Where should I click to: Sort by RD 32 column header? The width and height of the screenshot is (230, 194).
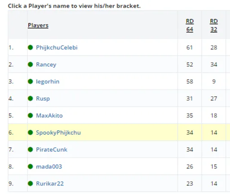tap(214, 25)
